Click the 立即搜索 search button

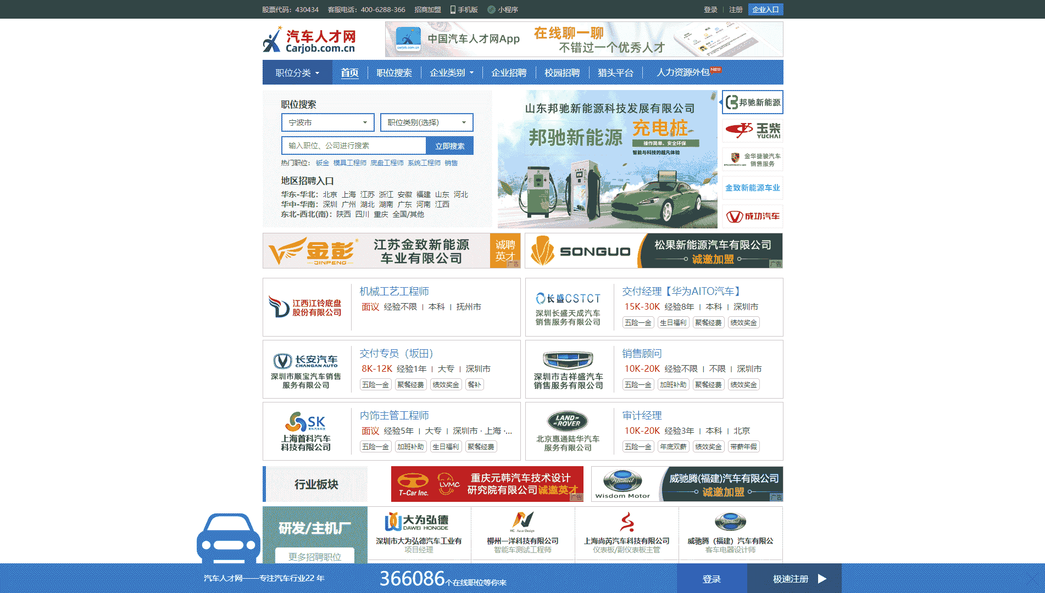449,146
